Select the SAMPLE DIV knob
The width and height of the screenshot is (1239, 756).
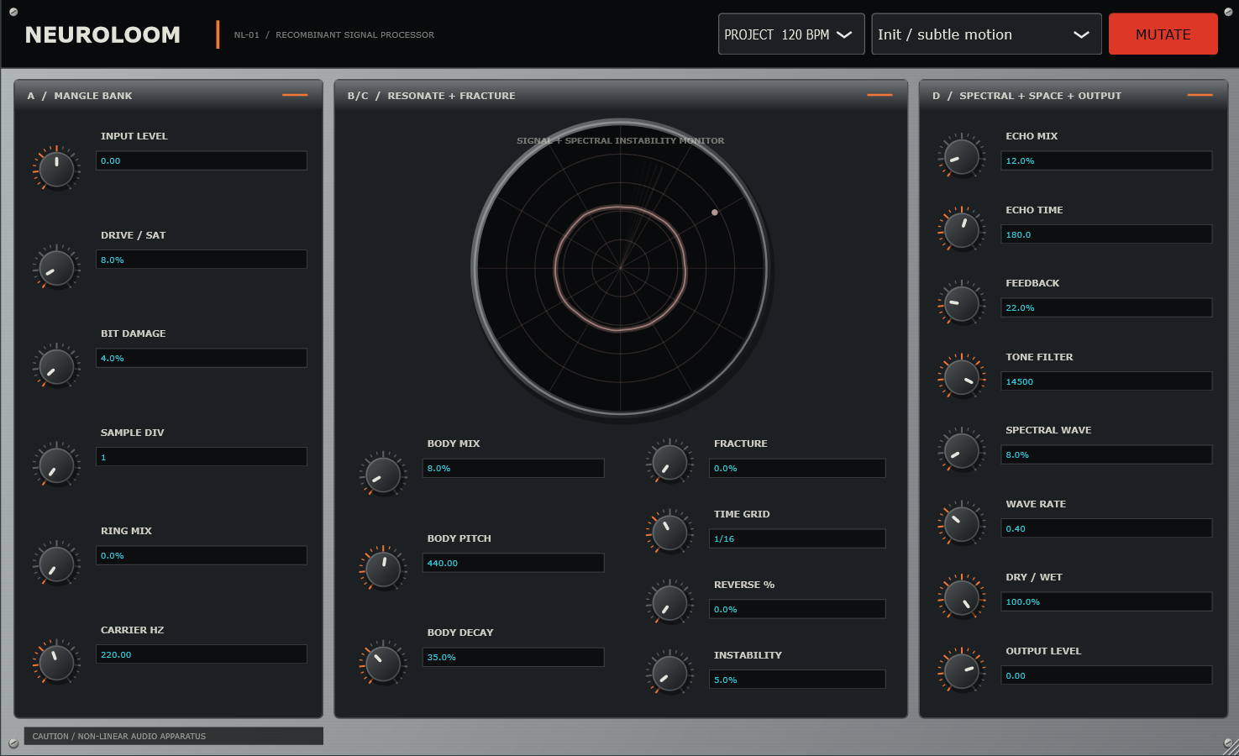pyautogui.click(x=56, y=465)
